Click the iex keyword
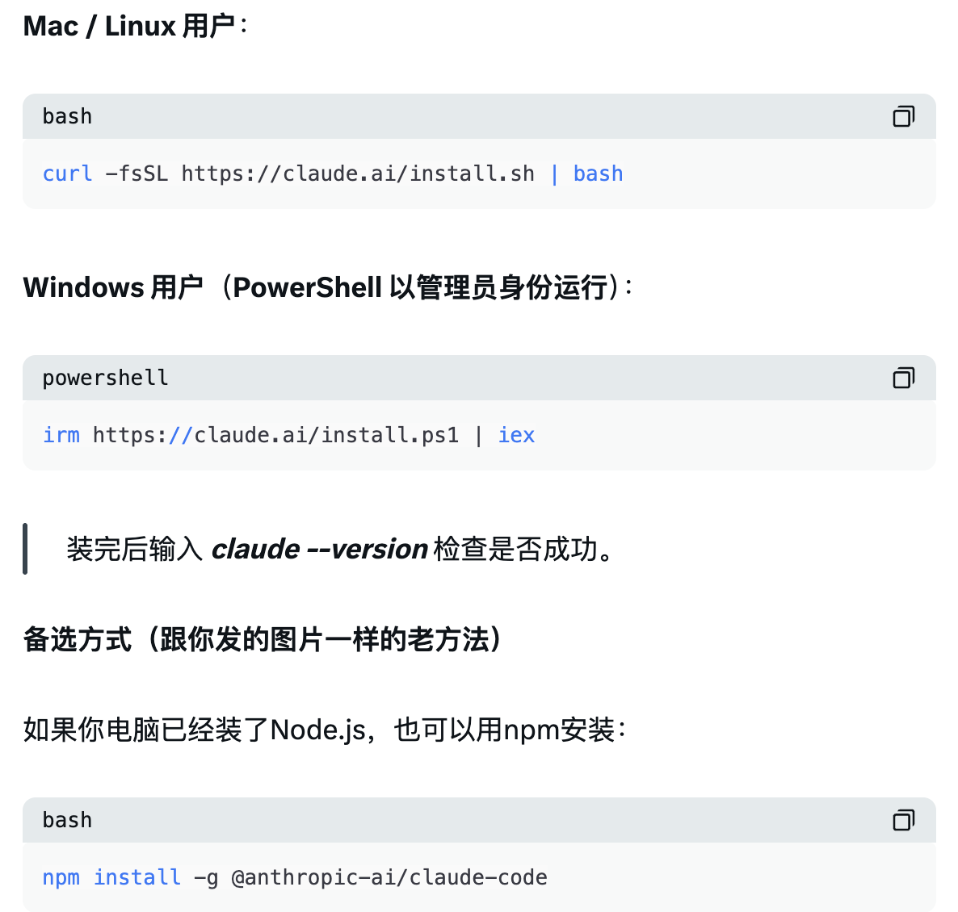Screen dimensions: 958x912 pyautogui.click(x=516, y=436)
